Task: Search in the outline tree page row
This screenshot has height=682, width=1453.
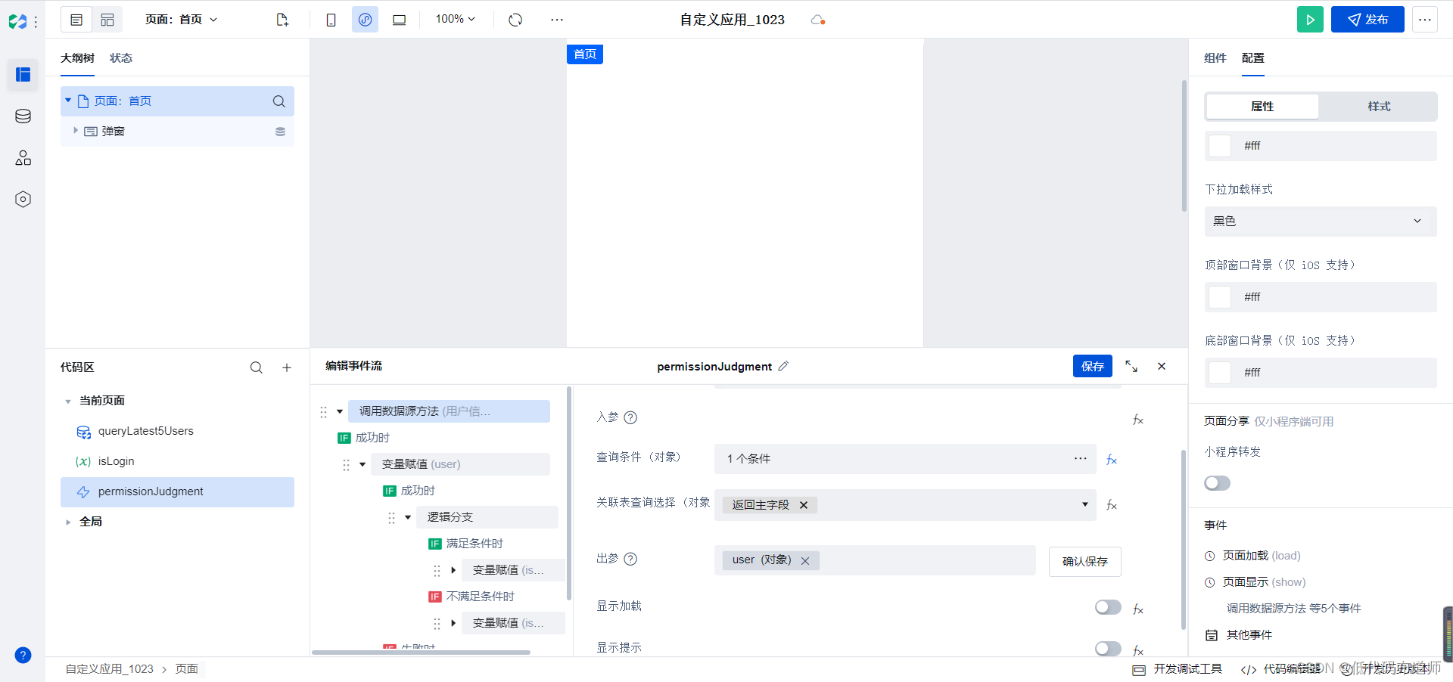Action: click(278, 101)
